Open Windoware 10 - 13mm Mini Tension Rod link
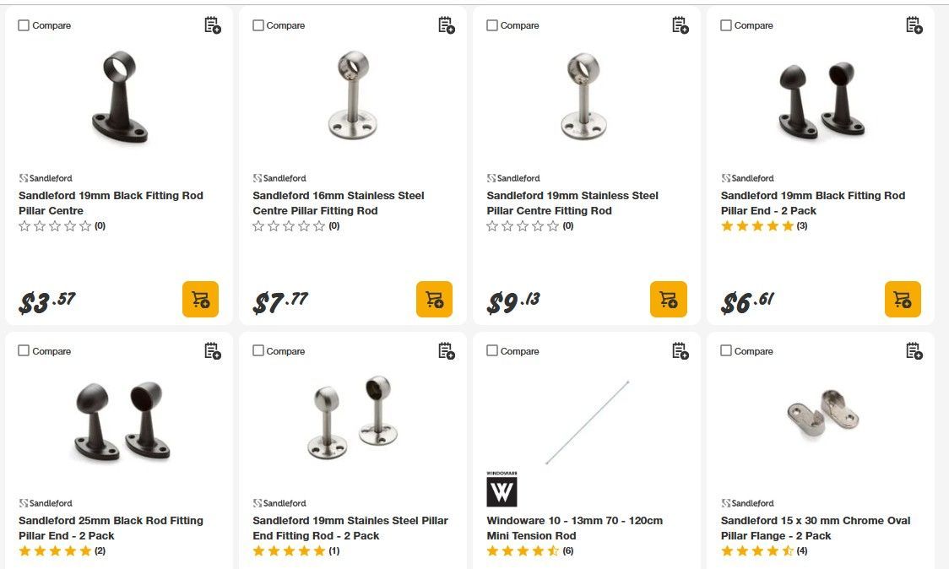 [x=574, y=528]
